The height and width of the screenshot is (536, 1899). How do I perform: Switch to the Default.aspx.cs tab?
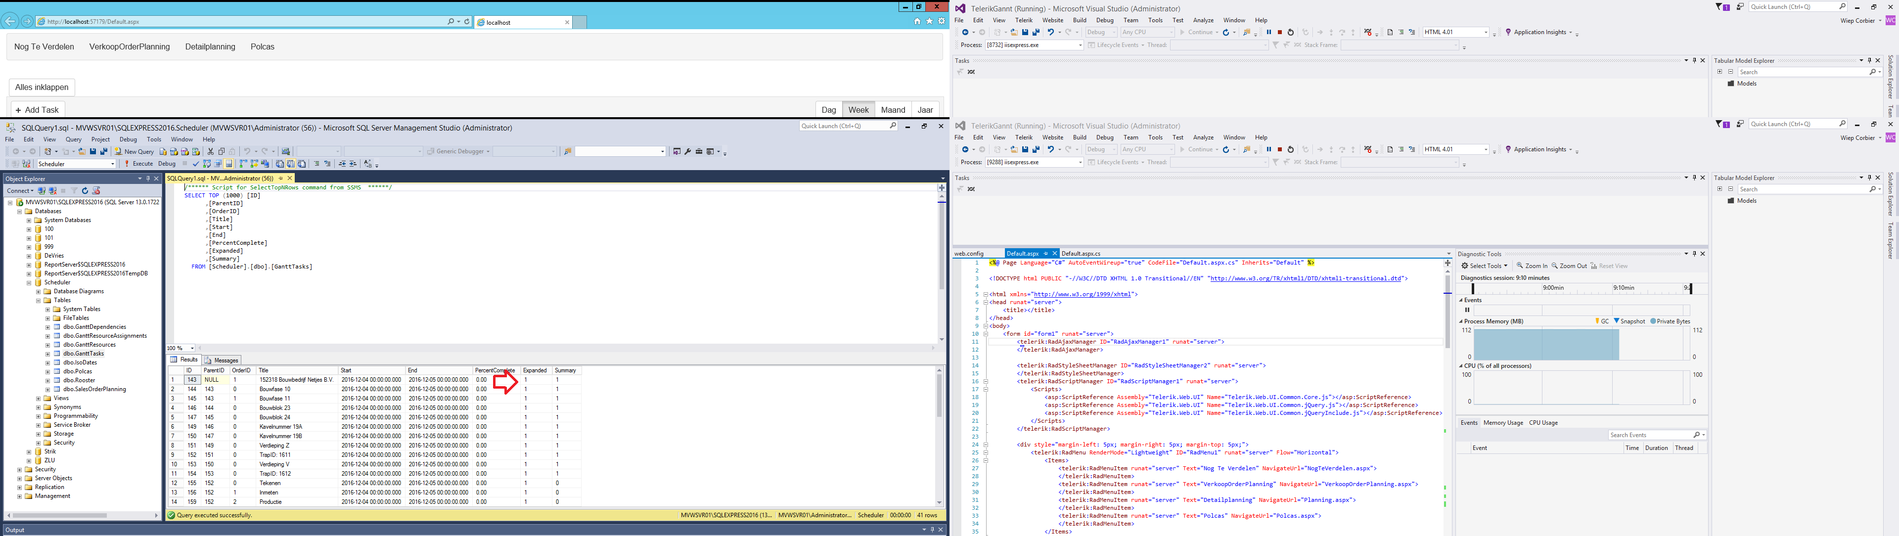pyautogui.click(x=1081, y=253)
